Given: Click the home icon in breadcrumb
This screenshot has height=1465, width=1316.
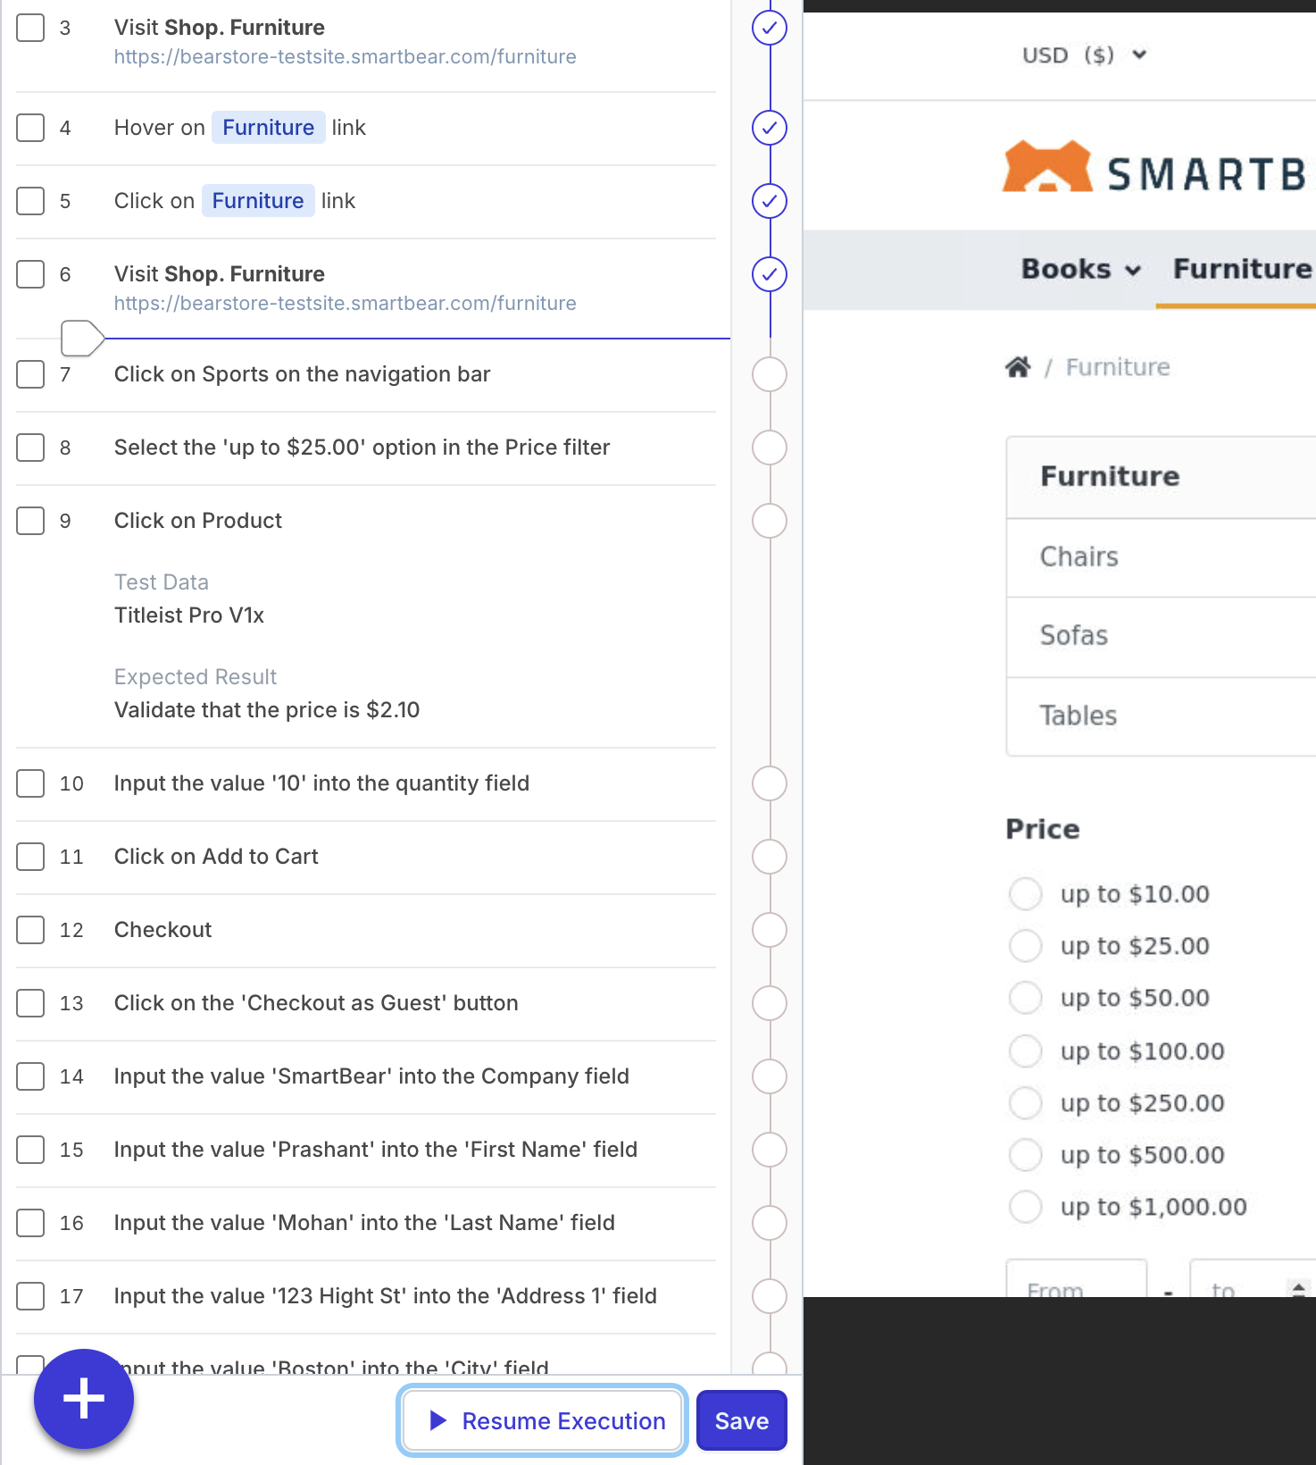Looking at the screenshot, I should 1018,367.
